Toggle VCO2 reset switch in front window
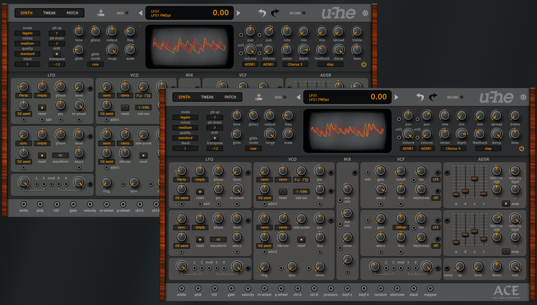Screen dimensions: 537x305 pos(301,239)
